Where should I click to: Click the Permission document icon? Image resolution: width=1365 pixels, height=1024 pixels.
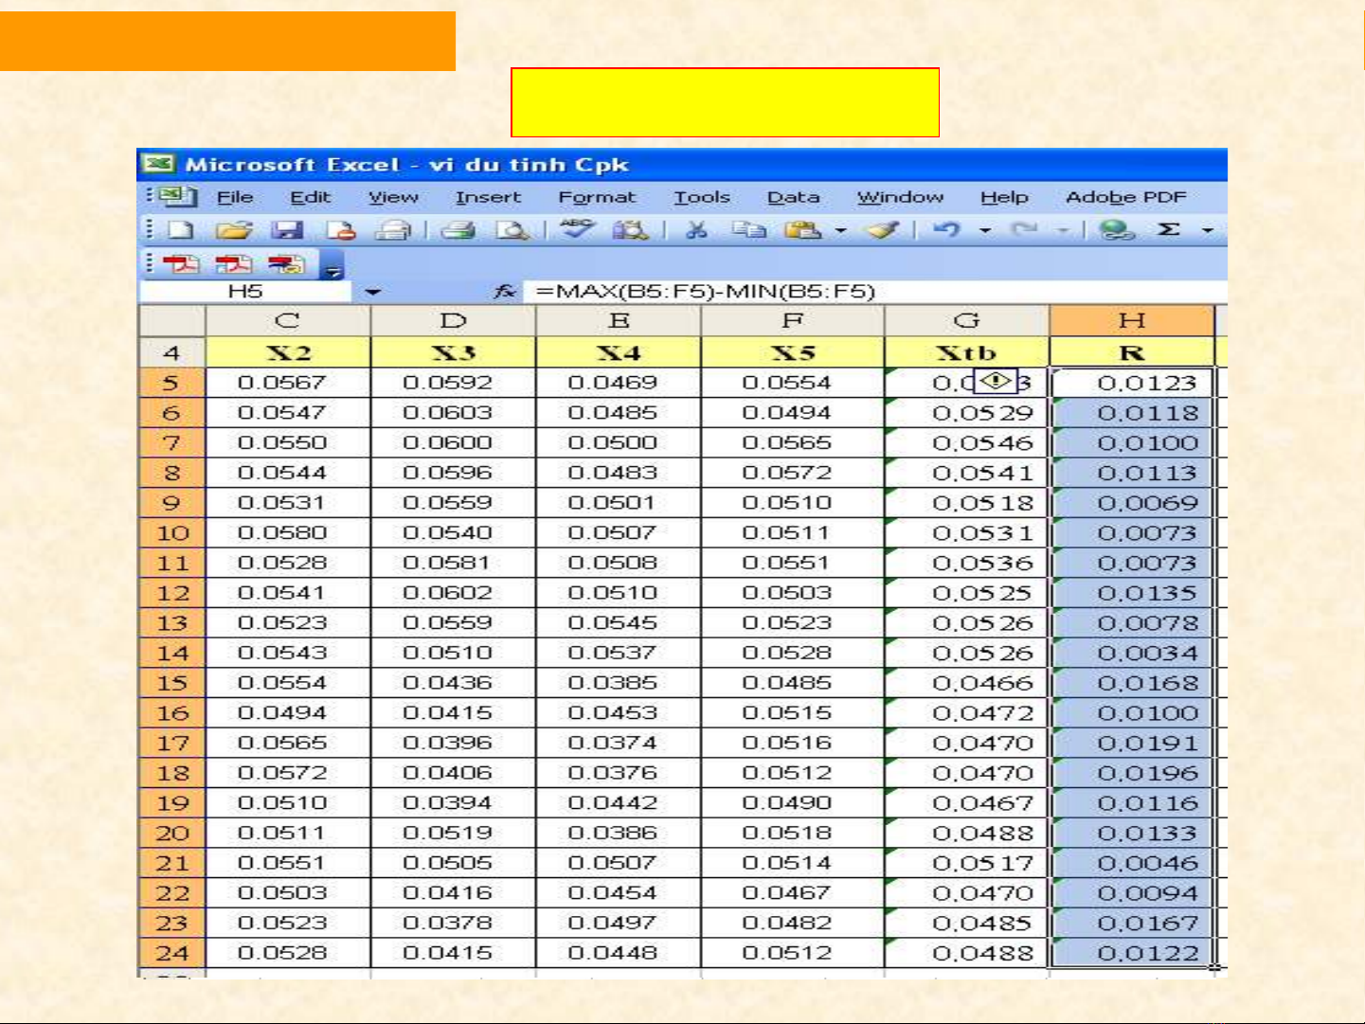(340, 230)
